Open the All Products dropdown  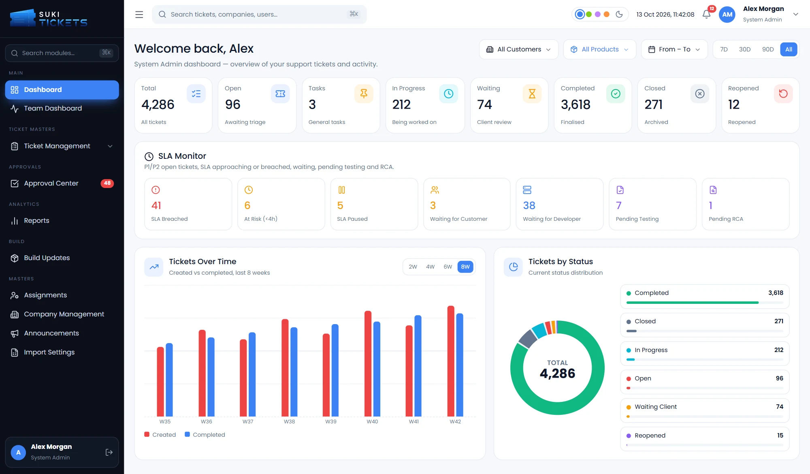[x=600, y=49]
